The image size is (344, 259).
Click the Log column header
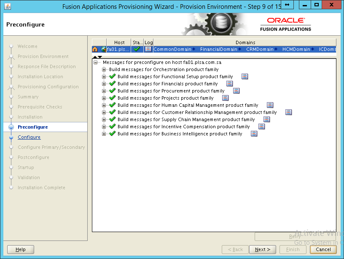point(148,42)
